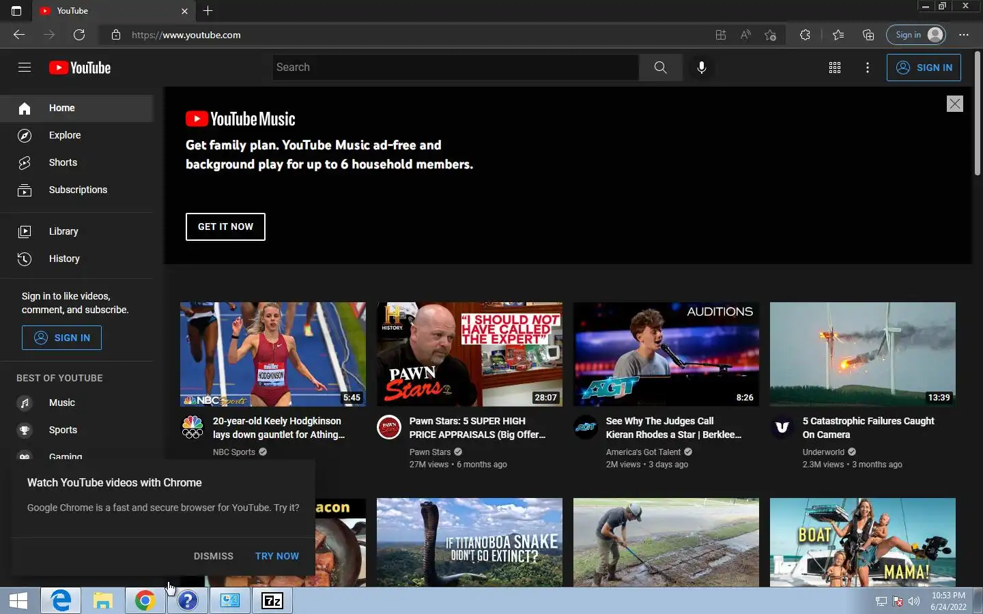Open File Explorer from taskbar
The image size is (983, 614).
[x=103, y=600]
